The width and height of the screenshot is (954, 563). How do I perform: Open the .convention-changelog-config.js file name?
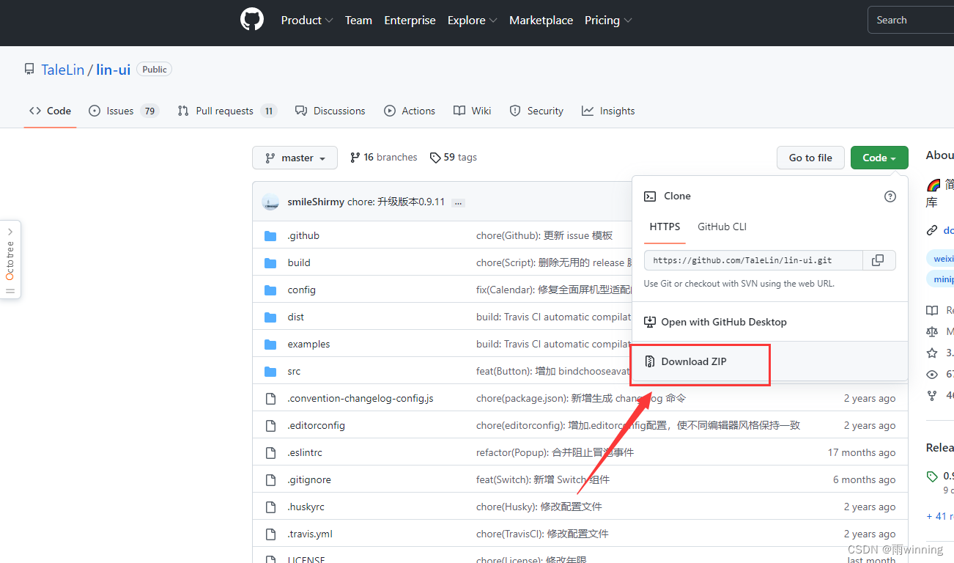point(360,399)
